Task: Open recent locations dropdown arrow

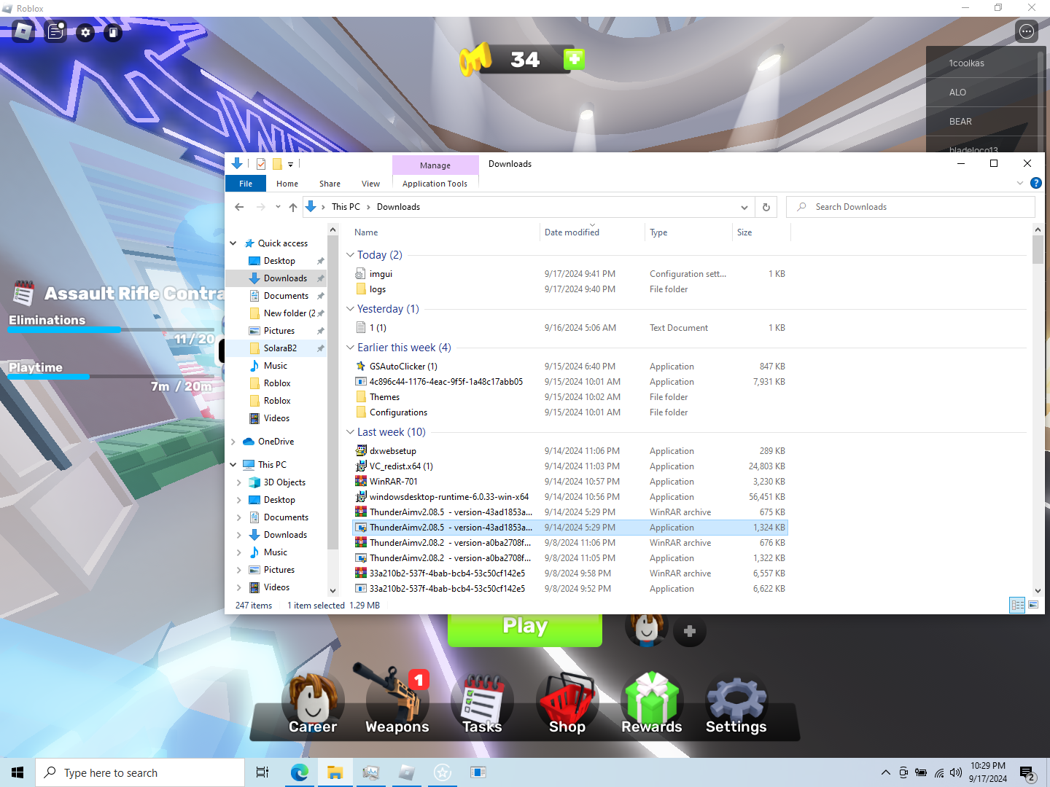Action: pyautogui.click(x=278, y=207)
